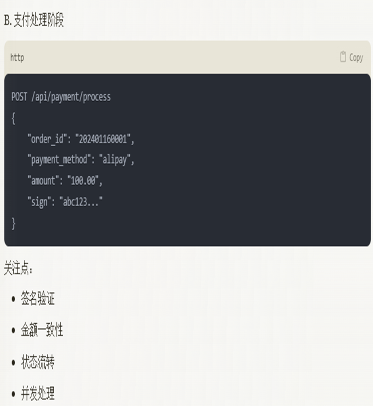Image resolution: width=373 pixels, height=406 pixels.
Task: Click the Copy button label
Action: (356, 57)
